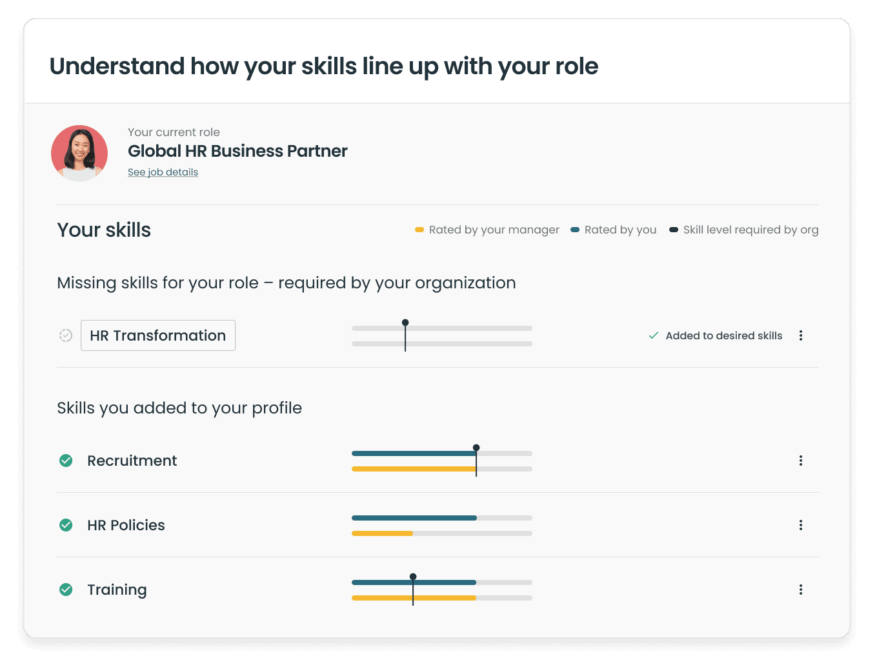Click the dashed circle icon beside HR Transformation

[x=66, y=335]
